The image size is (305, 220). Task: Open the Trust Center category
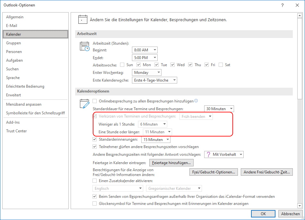coord(35,131)
